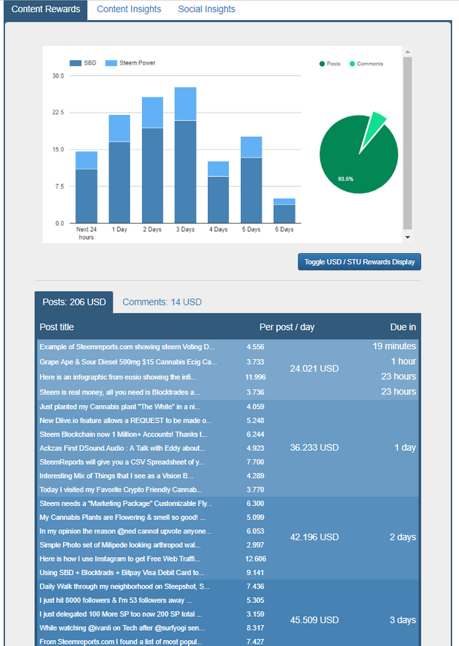
Task: Click the chart panel vertical scrollbar thumb
Action: pyautogui.click(x=407, y=143)
